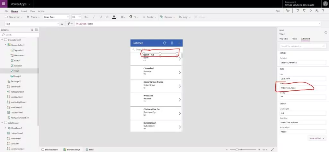
Task: Open the File menu
Action: 6,11
